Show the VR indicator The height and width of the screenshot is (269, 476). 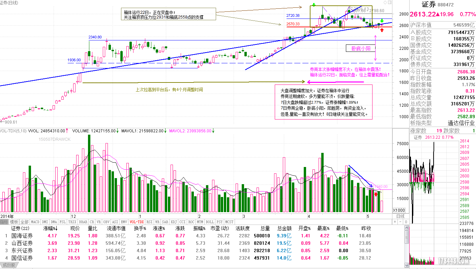coord(99,222)
